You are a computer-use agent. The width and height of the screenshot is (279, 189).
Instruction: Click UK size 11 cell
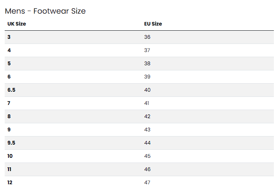tap(10, 169)
